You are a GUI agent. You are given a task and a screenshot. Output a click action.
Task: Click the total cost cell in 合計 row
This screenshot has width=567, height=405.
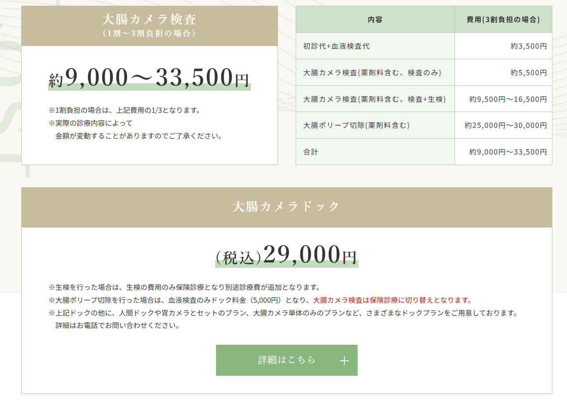(x=508, y=152)
